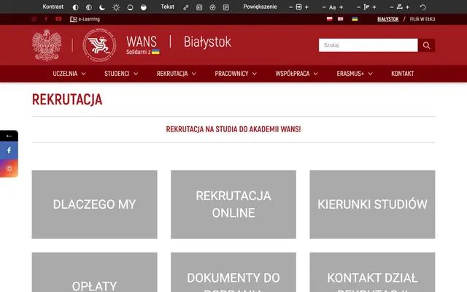The image size is (467, 292).
Task: Open the KIERUNKI STUDIÓW tile
Action: (372, 204)
